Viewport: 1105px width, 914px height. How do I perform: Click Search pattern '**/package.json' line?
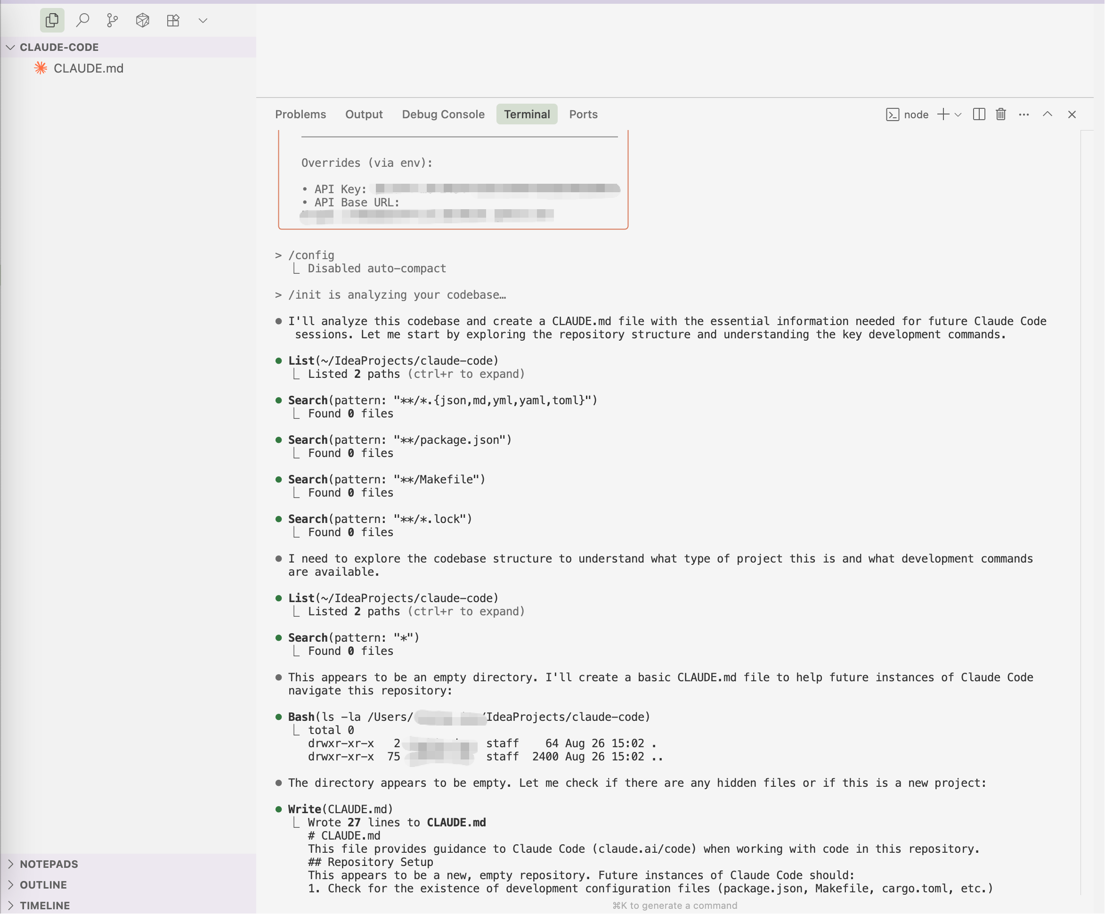tap(400, 440)
